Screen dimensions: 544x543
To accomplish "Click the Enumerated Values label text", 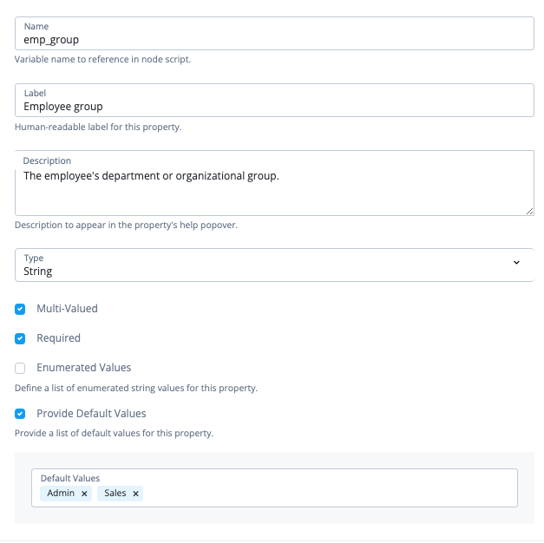I will 83,368.
